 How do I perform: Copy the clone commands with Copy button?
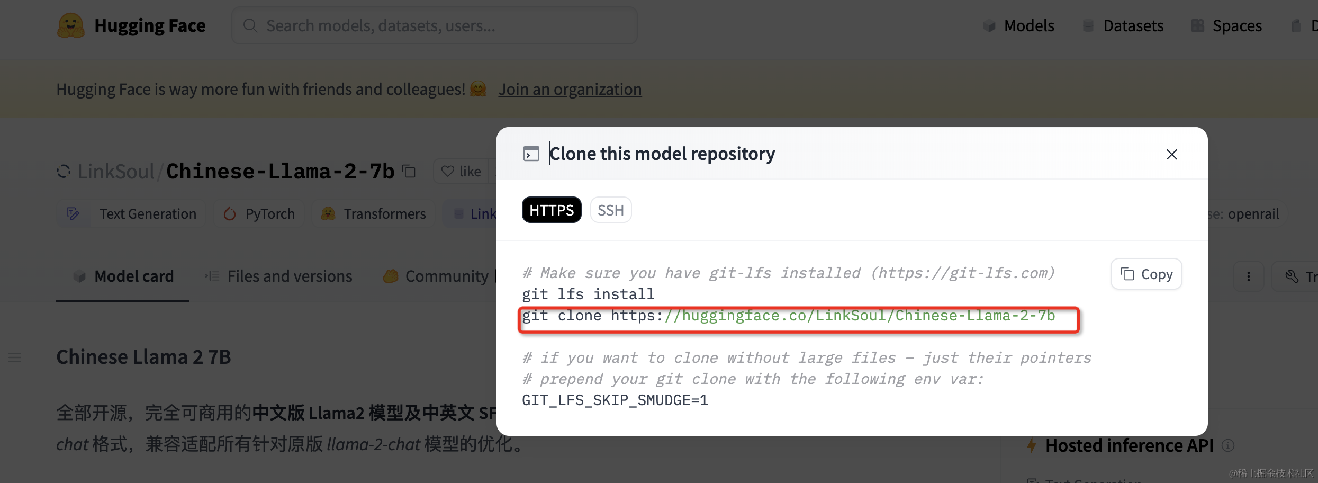[x=1147, y=274]
